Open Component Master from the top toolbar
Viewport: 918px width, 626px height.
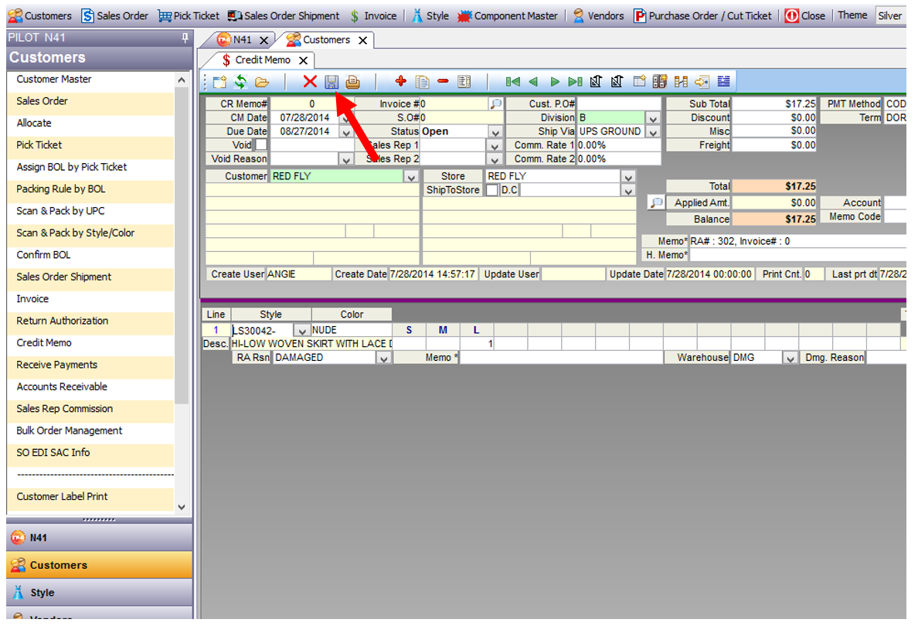tap(508, 15)
